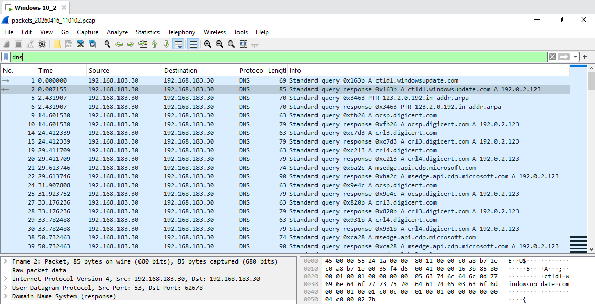Click the packet list scroll down arrow

pyautogui.click(x=591, y=249)
